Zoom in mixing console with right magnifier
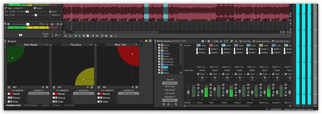This screenshot has height=114, width=322. tap(176, 104)
